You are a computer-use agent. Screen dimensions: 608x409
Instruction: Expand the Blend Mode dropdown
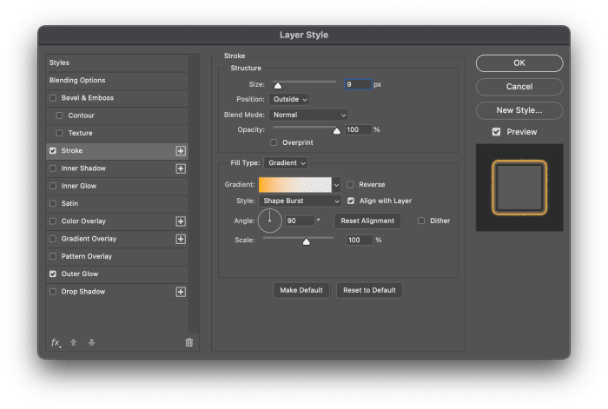pos(308,115)
